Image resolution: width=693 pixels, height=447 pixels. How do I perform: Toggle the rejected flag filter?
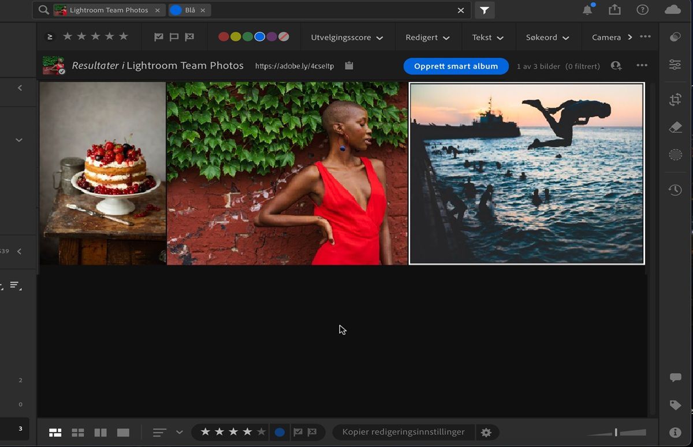[189, 36]
